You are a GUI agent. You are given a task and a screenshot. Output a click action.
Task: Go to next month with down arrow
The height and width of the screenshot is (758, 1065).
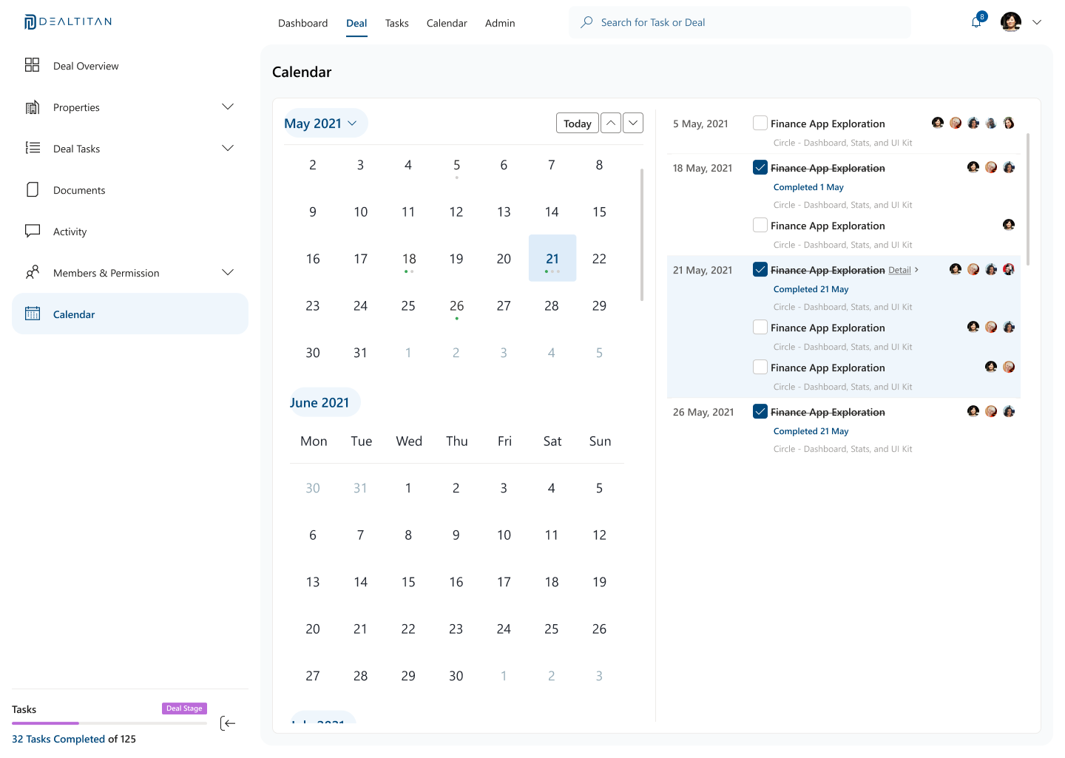coord(633,123)
